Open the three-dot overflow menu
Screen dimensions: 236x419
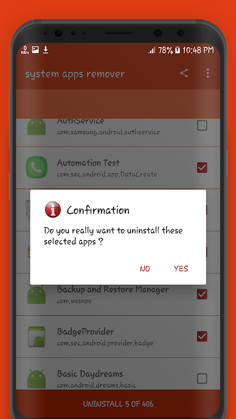click(x=208, y=73)
